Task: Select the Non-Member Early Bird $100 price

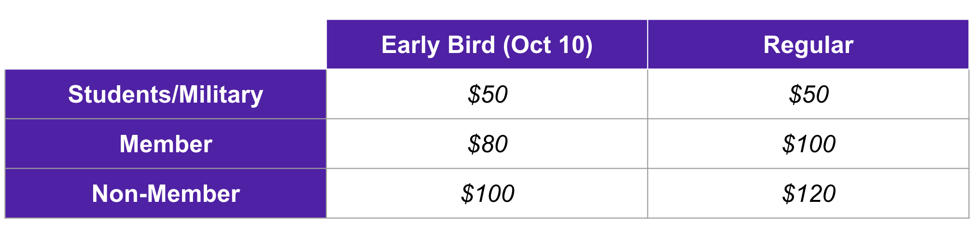Action: tap(488, 194)
